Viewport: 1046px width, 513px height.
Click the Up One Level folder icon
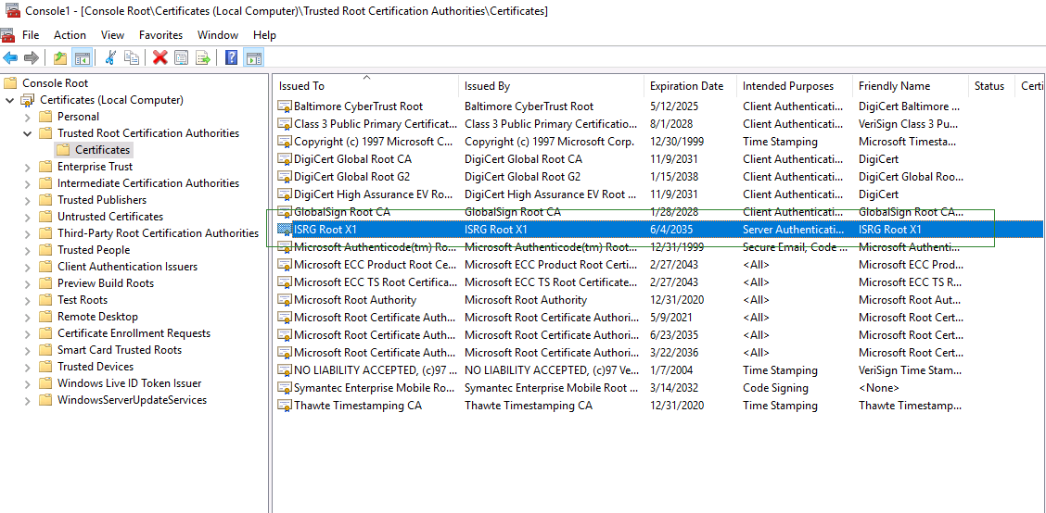(60, 58)
